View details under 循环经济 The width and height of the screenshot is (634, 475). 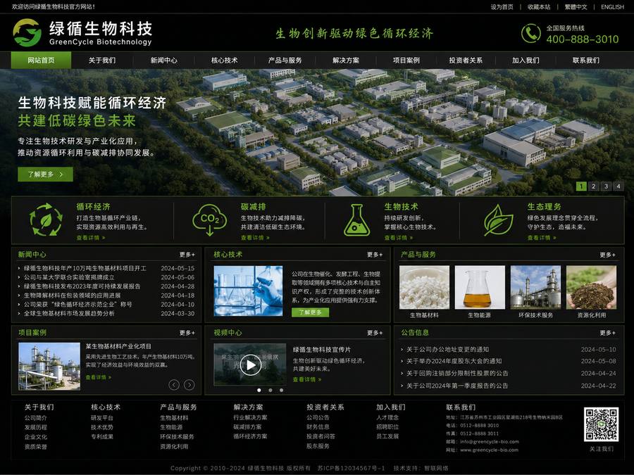(x=91, y=238)
